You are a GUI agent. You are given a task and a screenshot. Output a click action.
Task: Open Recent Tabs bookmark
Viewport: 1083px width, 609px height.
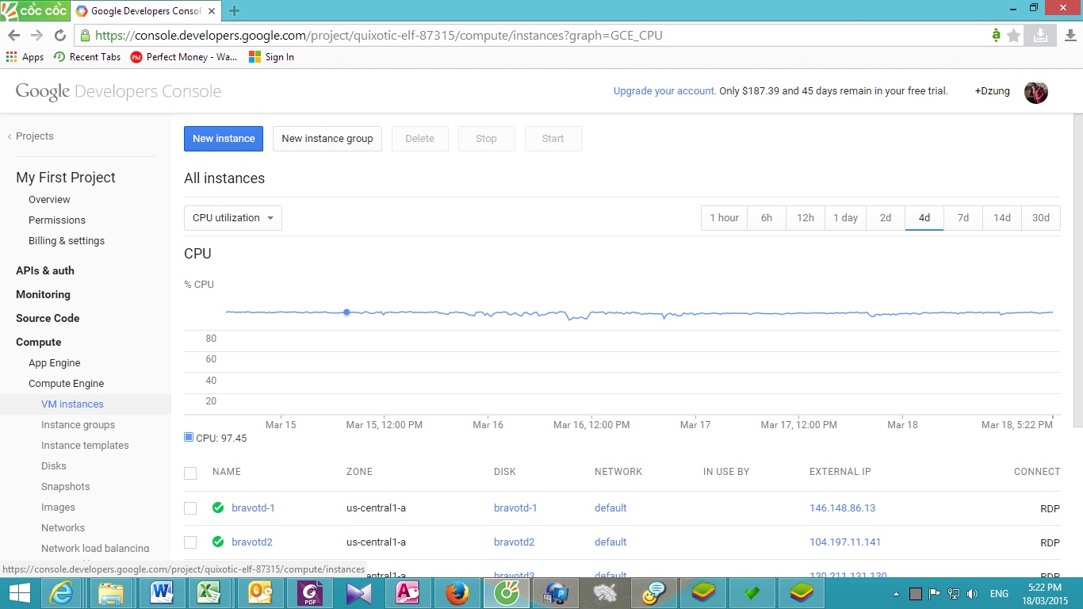coord(87,57)
